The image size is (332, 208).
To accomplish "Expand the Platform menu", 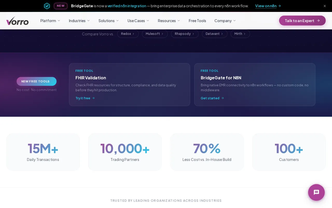I will pyautogui.click(x=50, y=21).
